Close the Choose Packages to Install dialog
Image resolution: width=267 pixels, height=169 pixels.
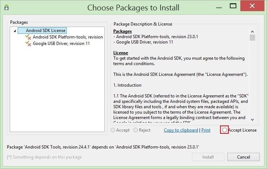coord(252,6)
